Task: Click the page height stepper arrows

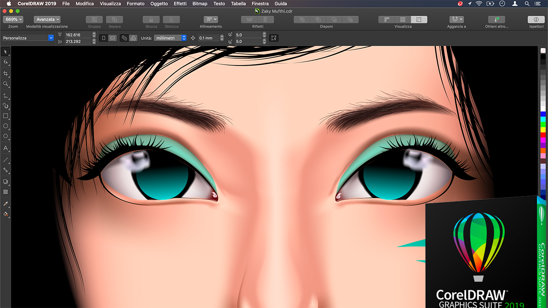Action: click(94, 41)
